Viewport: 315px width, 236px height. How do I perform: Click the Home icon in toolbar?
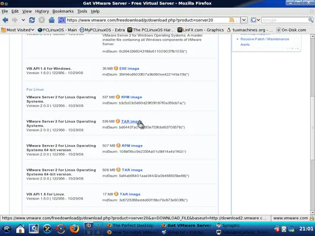pos(52,20)
